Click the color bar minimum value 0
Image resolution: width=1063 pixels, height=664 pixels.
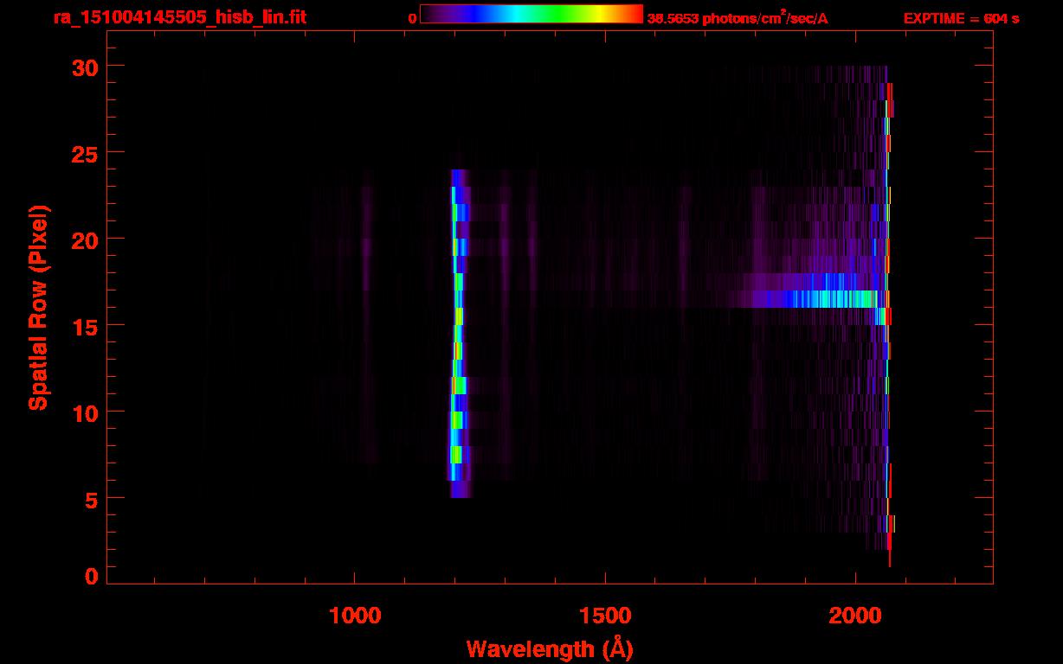pos(412,18)
